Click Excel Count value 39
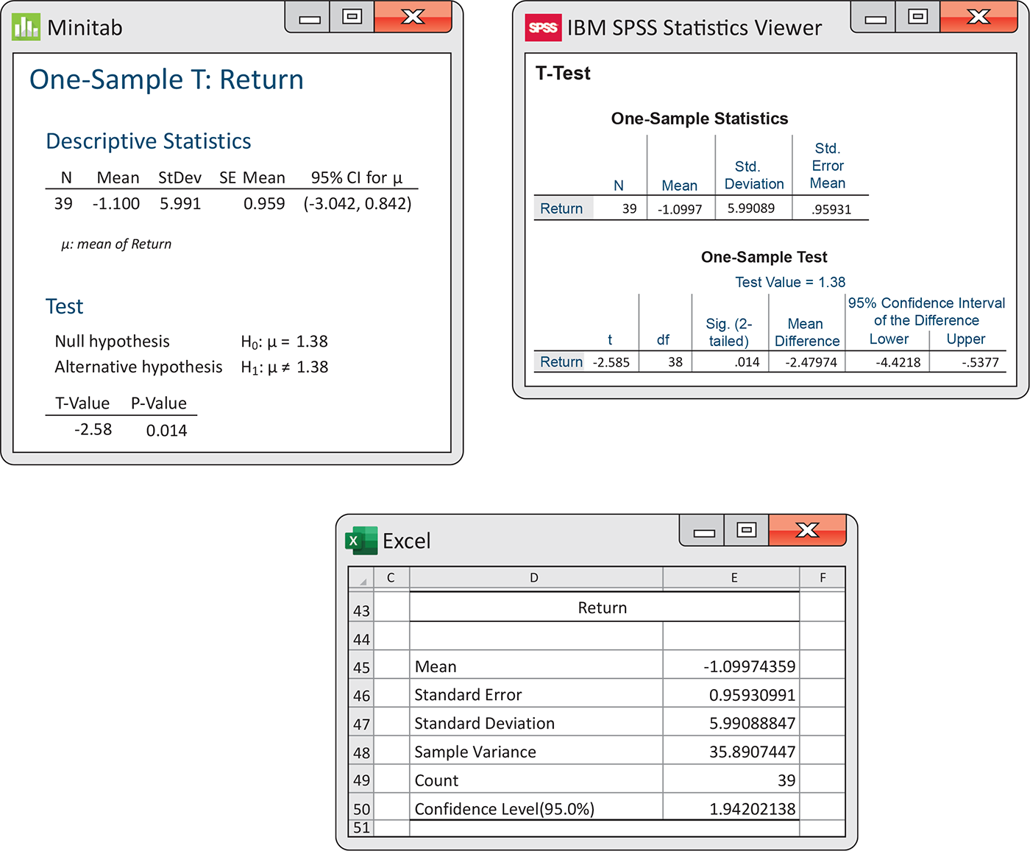This screenshot has width=1030, height=851. point(731,780)
